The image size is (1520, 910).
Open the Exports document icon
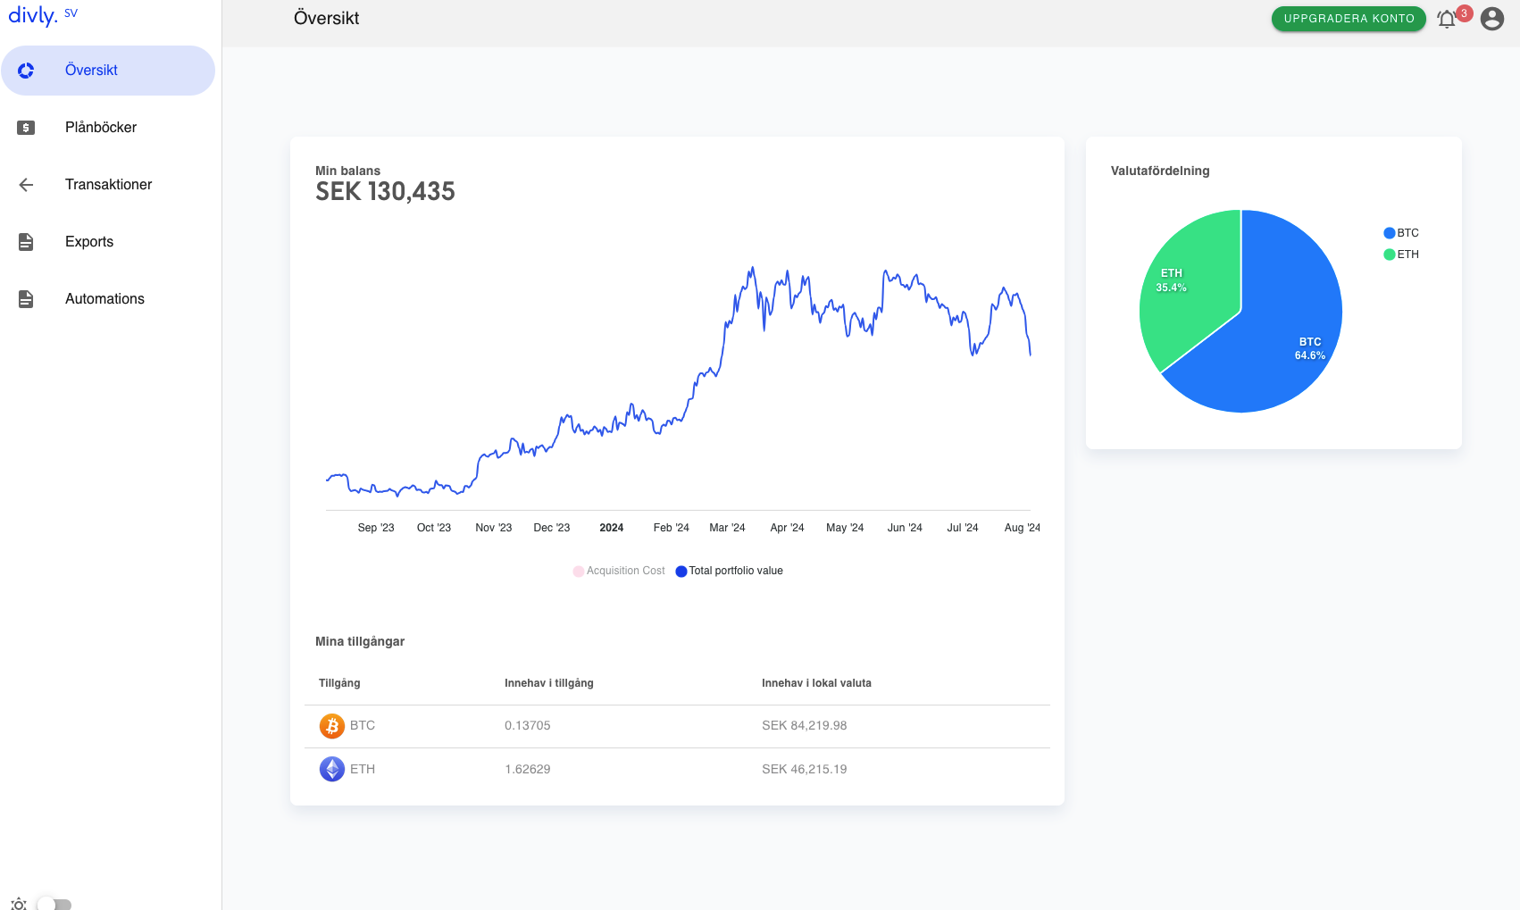coord(26,241)
